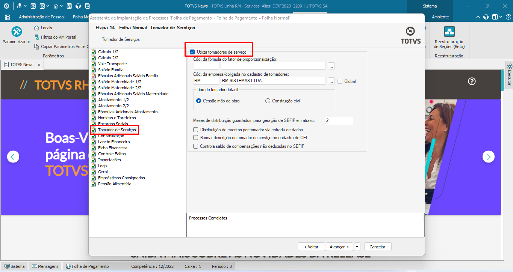This screenshot has width=513, height=272.
Task: Click the < Voltar button
Action: pos(311,247)
